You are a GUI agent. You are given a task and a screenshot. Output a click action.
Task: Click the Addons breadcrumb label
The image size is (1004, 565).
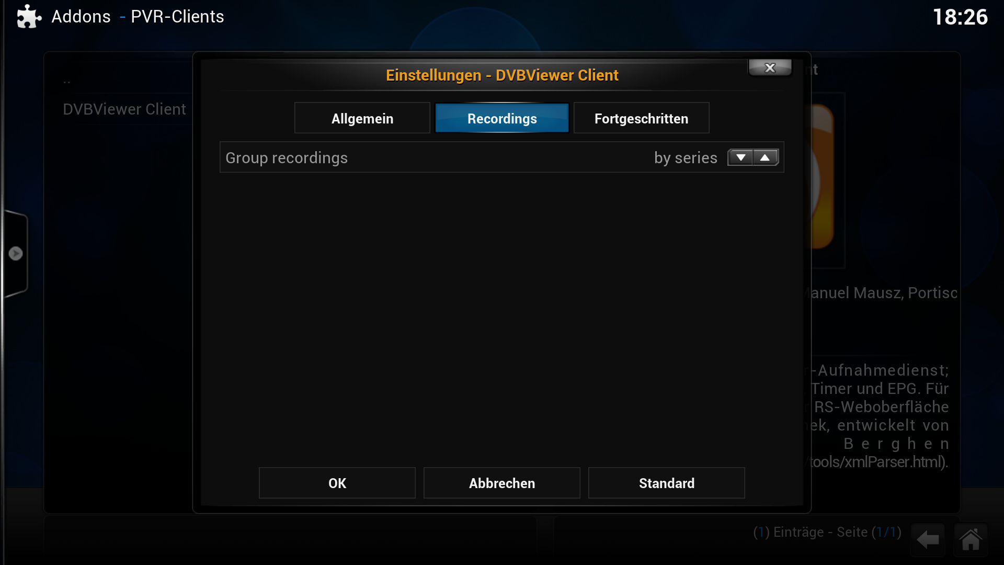[x=81, y=17]
